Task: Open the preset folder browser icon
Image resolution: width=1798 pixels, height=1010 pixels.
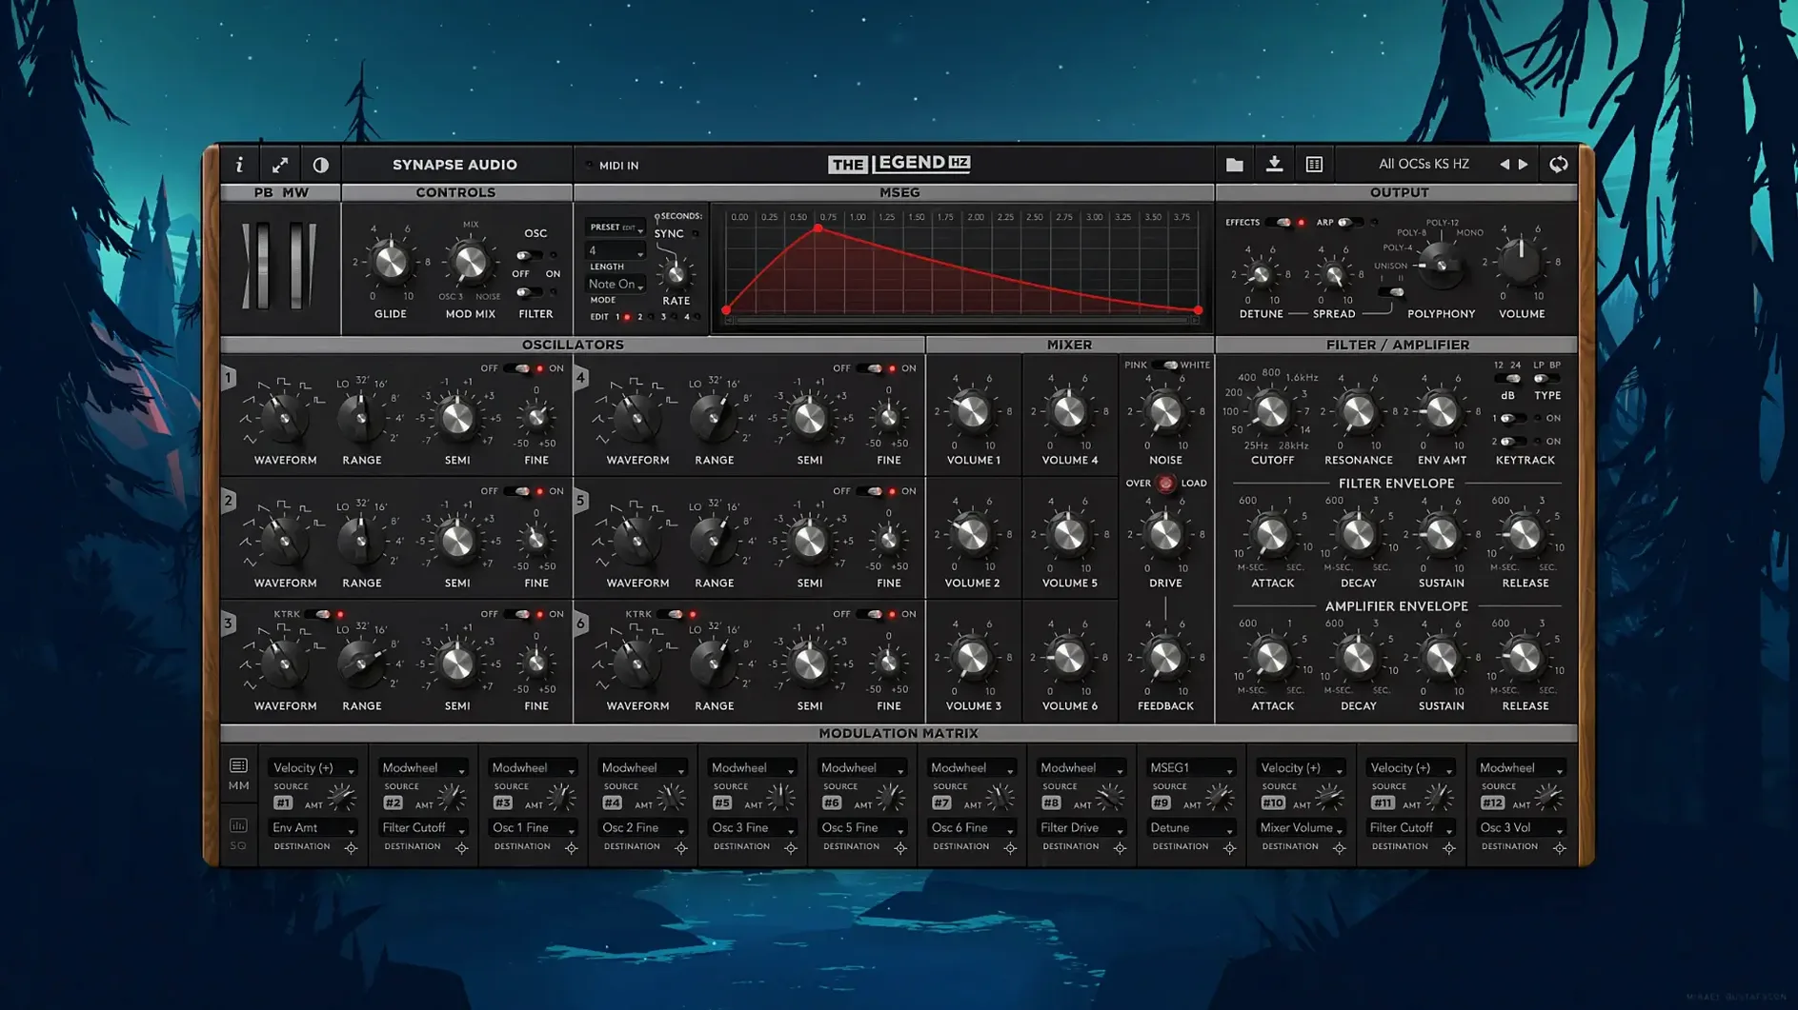Action: coord(1234,165)
